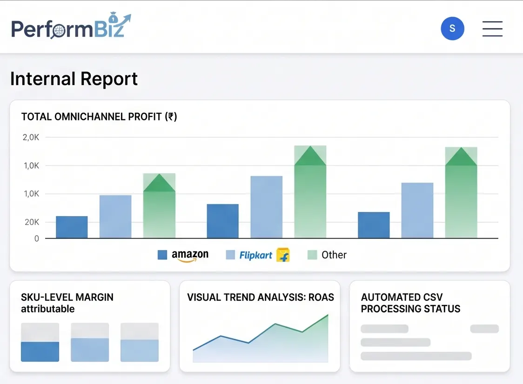Open the SKU-Level Margin attributable card title
Viewport: 523px width, 384px height.
pos(67,303)
